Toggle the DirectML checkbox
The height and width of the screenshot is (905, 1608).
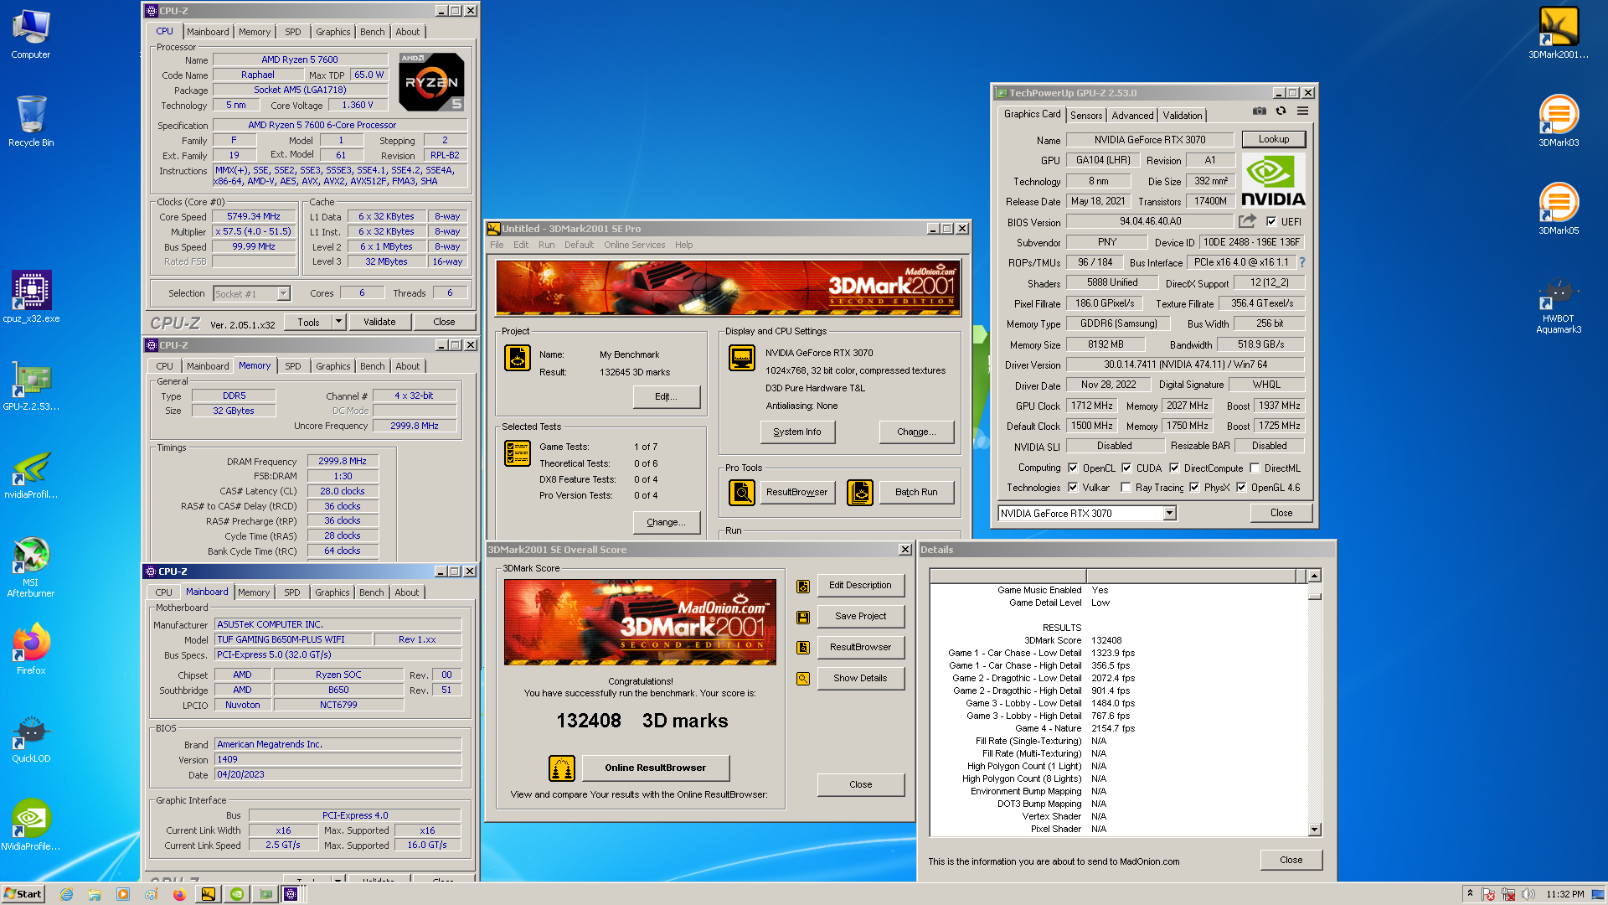pos(1255,468)
